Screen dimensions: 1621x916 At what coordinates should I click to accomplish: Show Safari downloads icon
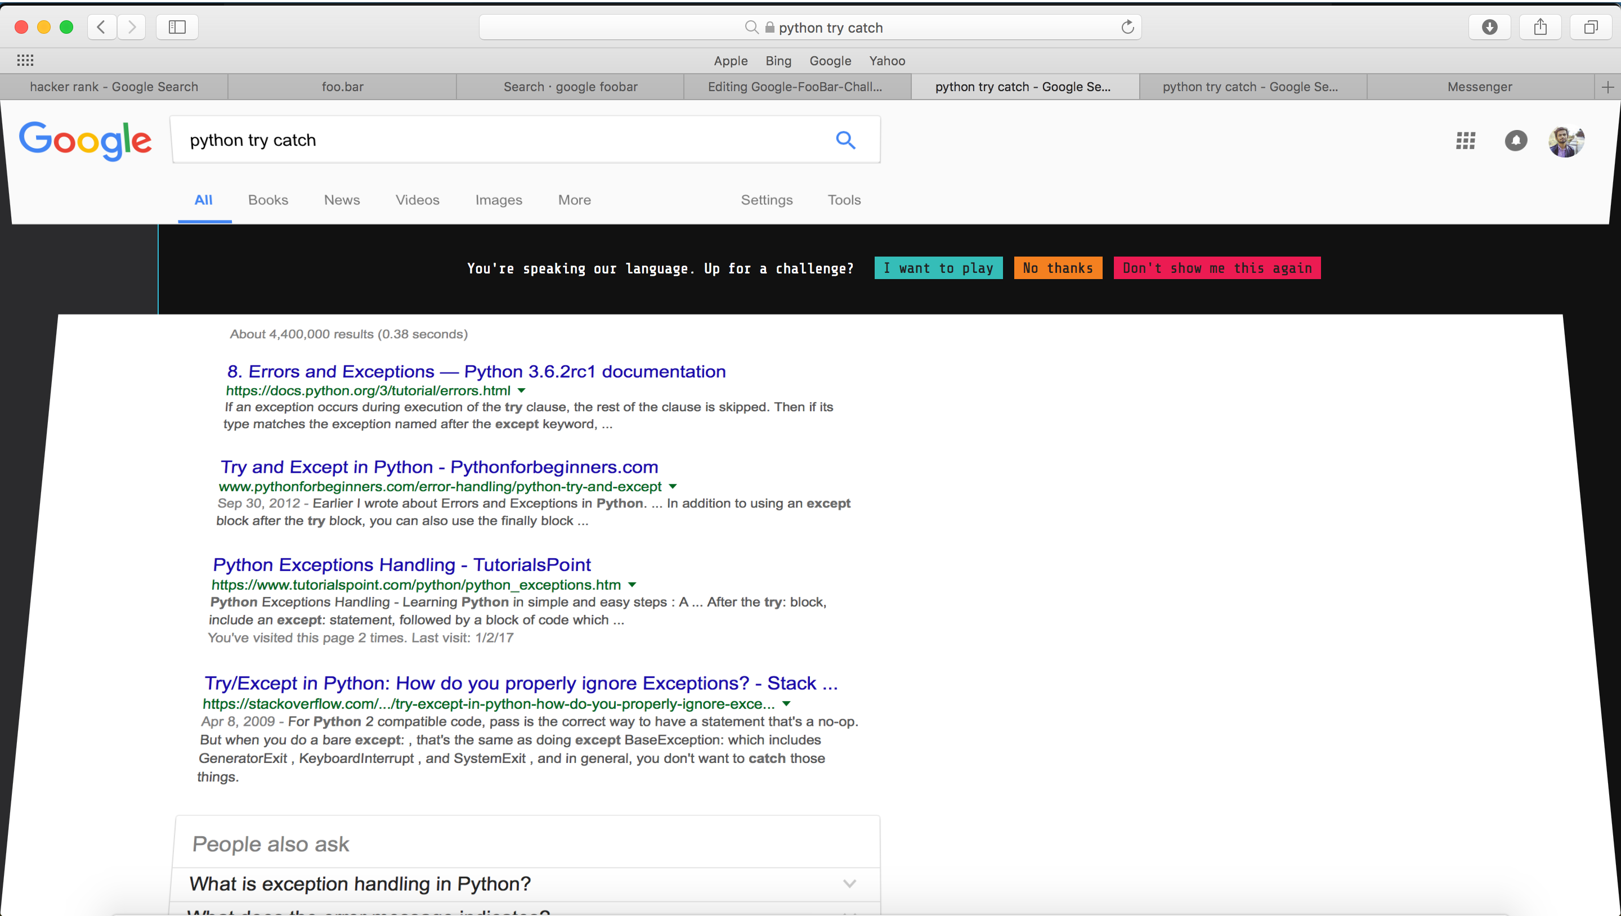1489,27
